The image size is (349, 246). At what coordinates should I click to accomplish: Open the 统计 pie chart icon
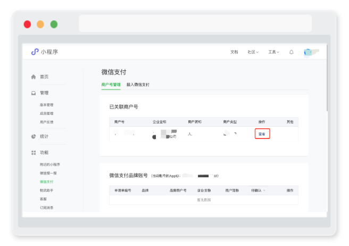click(x=34, y=136)
